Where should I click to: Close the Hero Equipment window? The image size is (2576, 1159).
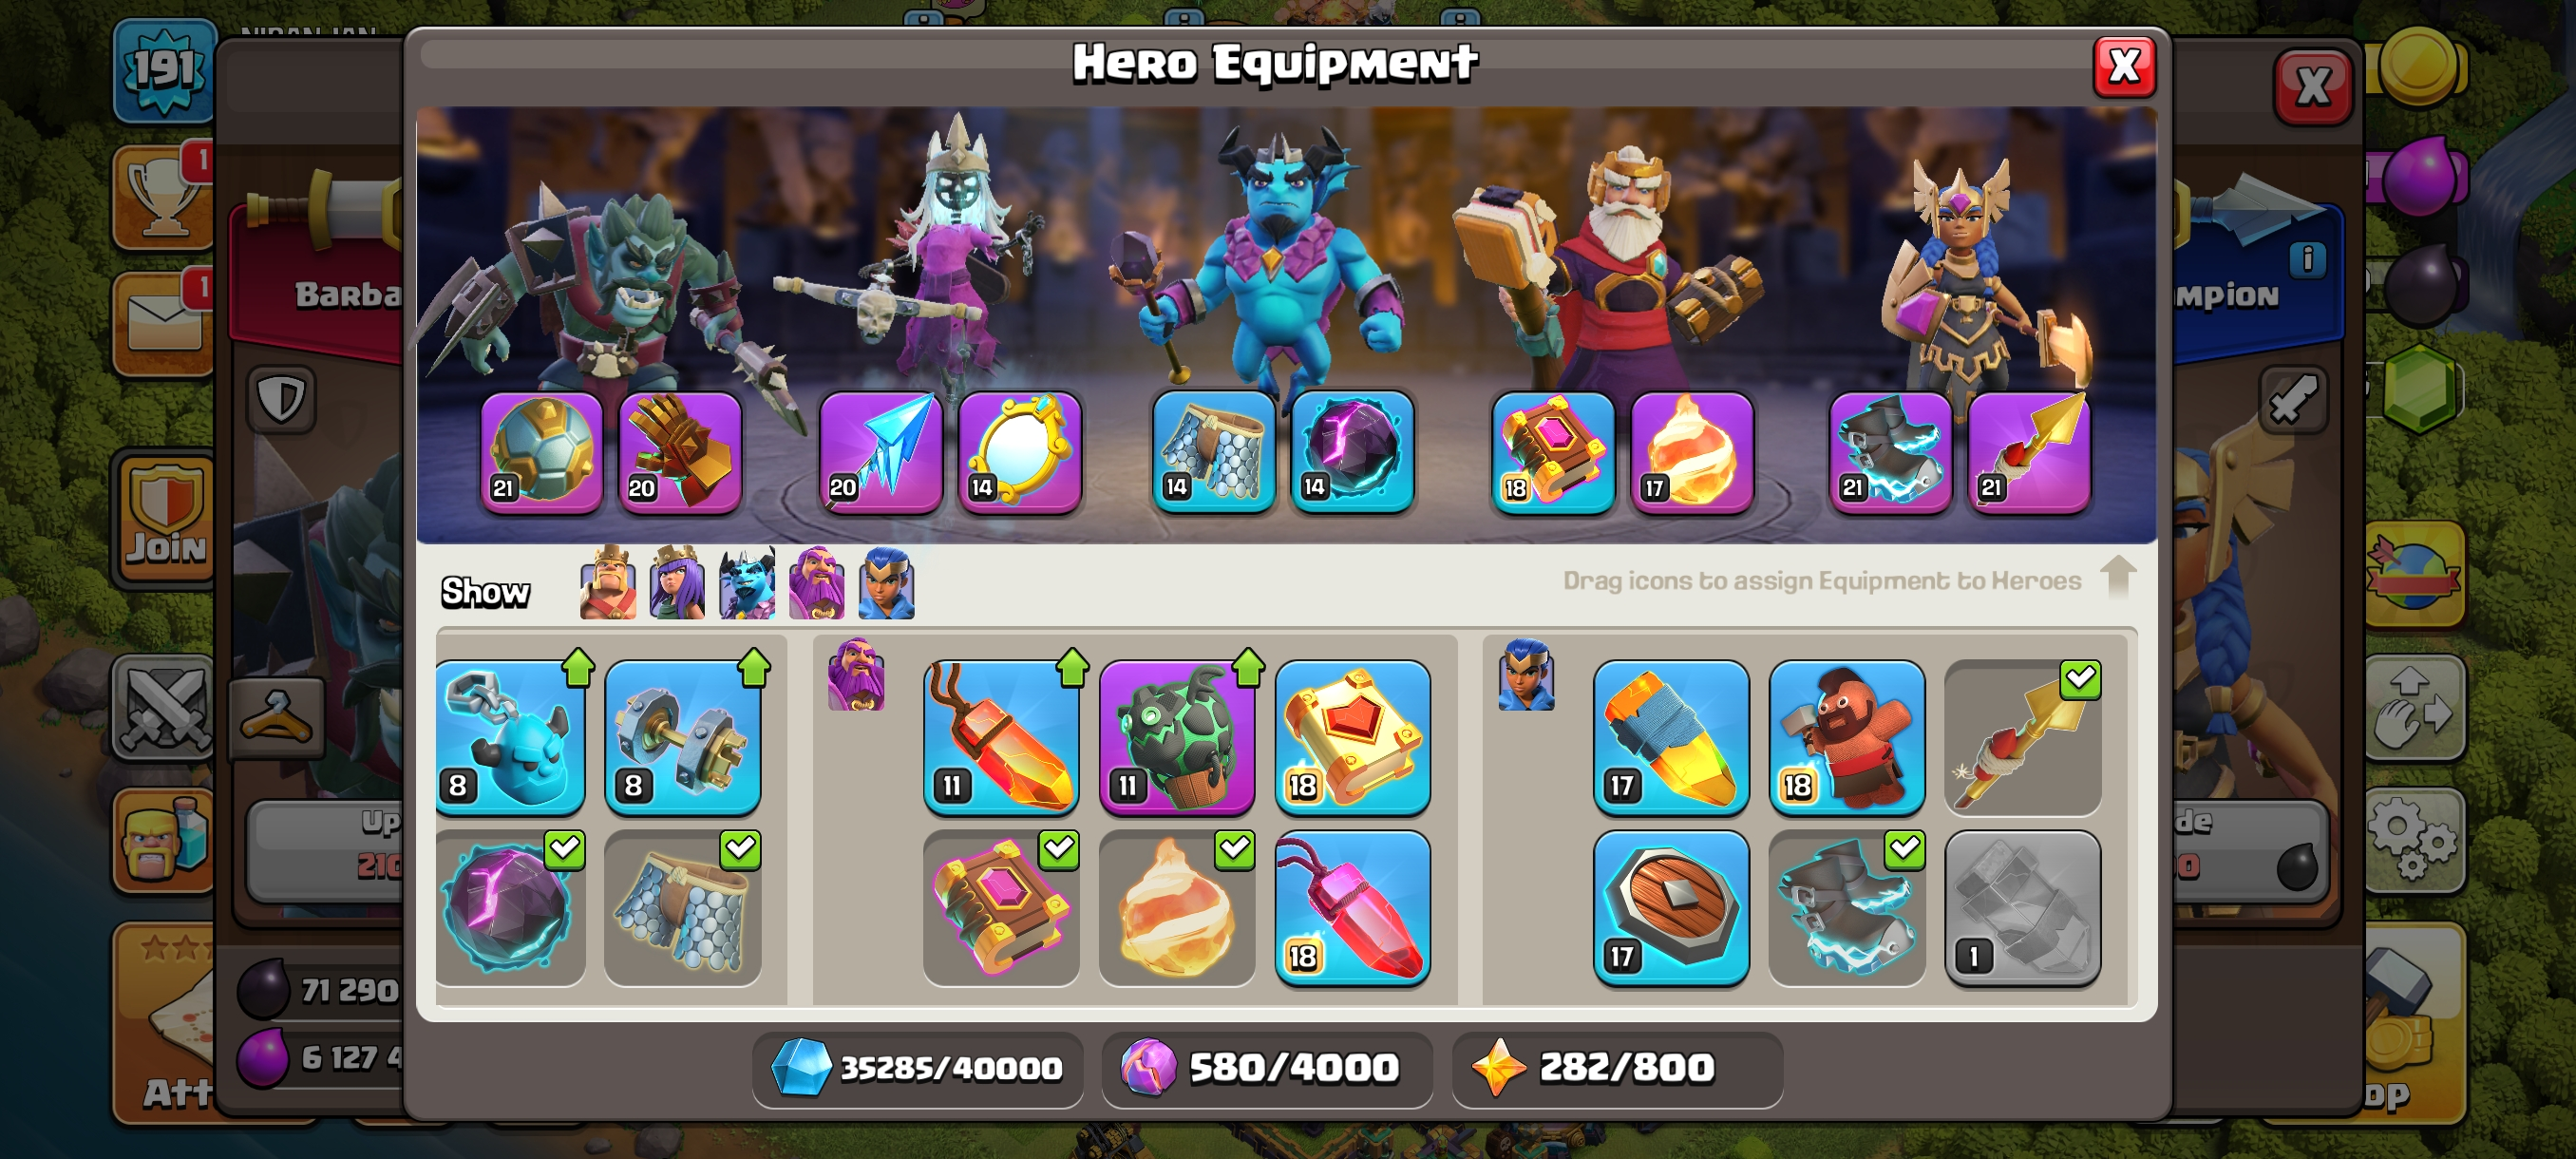coord(2124,67)
